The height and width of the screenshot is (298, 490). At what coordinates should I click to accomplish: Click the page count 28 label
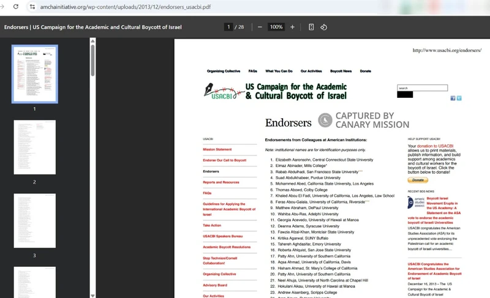click(241, 27)
